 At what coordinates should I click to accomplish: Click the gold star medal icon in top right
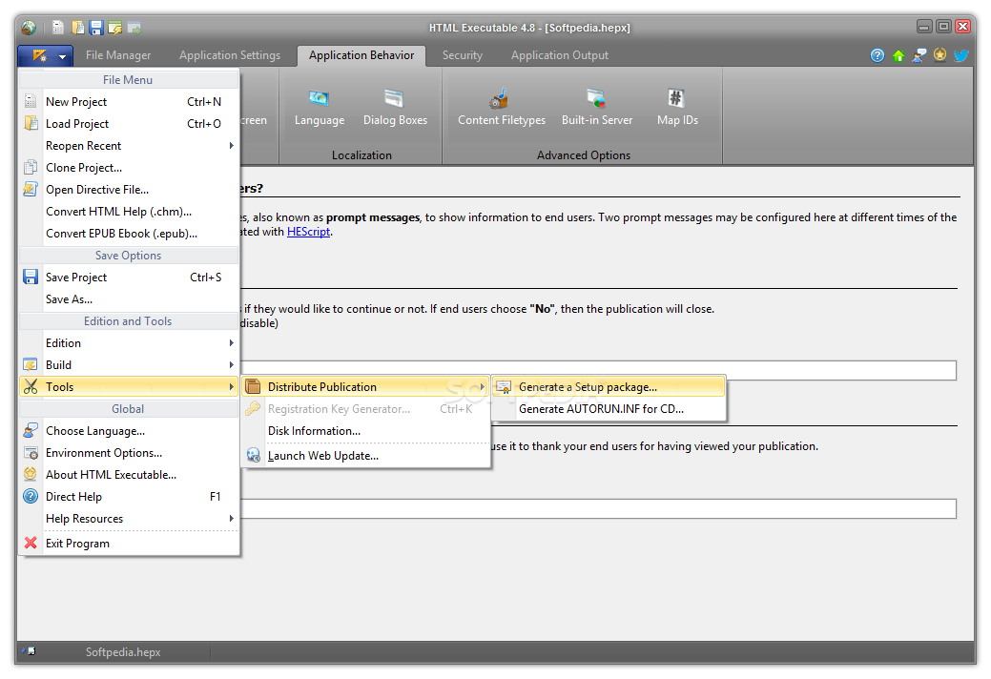click(939, 55)
